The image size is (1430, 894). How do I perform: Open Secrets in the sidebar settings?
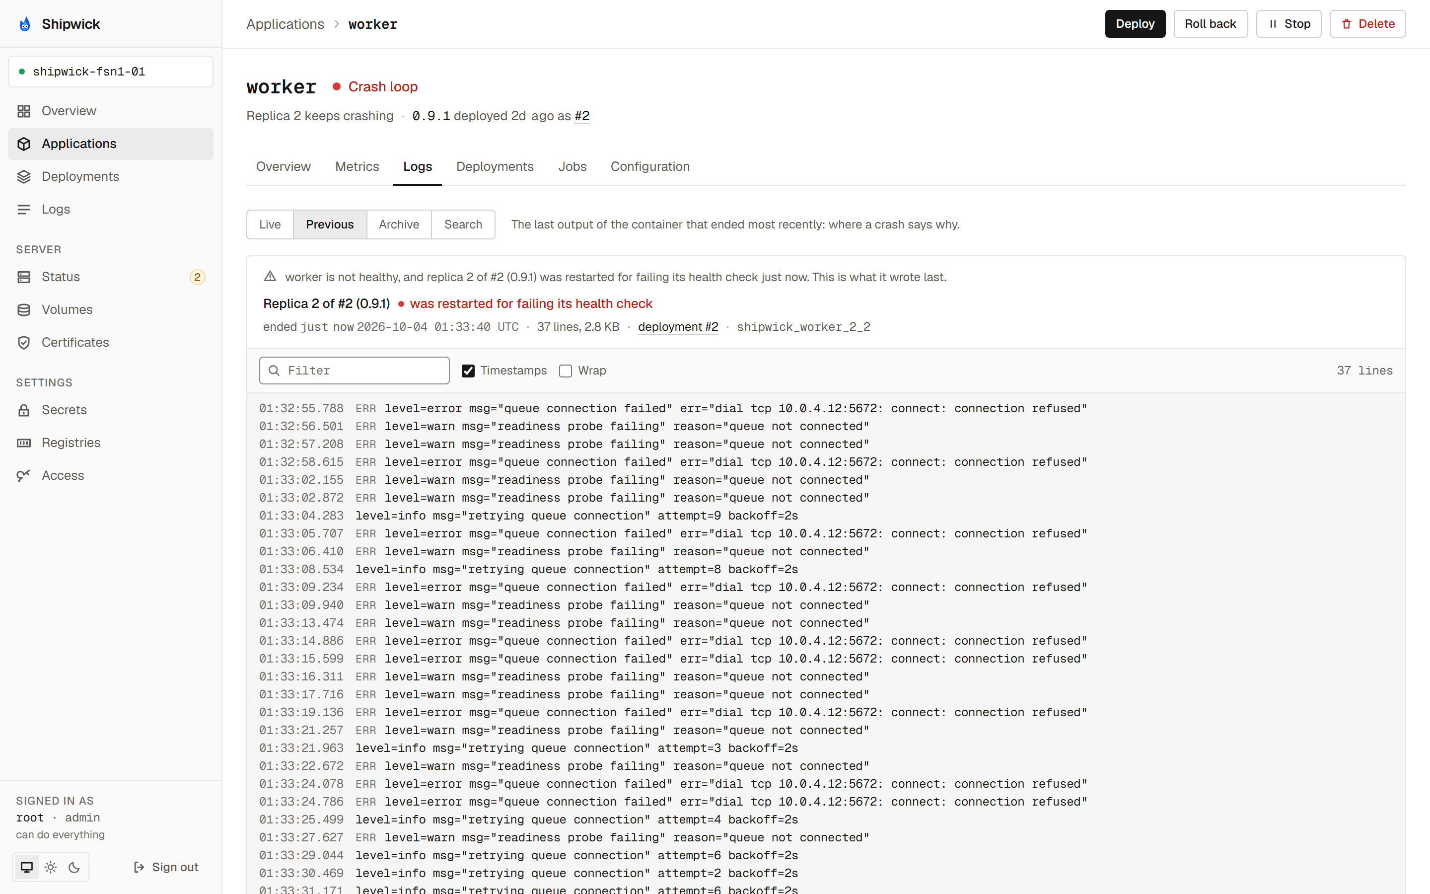pyautogui.click(x=65, y=410)
